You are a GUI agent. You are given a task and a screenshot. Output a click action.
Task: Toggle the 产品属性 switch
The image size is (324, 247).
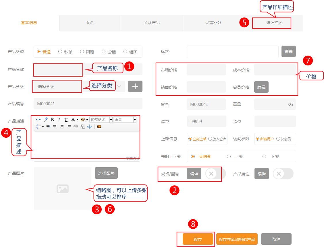(x=283, y=174)
